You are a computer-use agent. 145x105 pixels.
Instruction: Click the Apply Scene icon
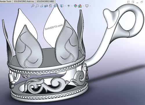(80, 6)
